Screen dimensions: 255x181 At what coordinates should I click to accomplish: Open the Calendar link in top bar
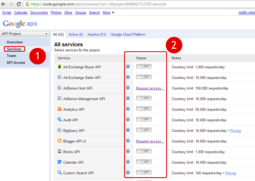pos(21,13)
